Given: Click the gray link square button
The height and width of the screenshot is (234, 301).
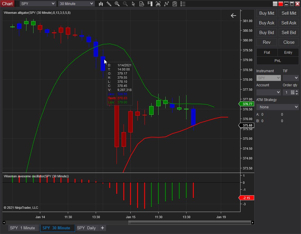Looking at the screenshot, I should tap(275, 4).
